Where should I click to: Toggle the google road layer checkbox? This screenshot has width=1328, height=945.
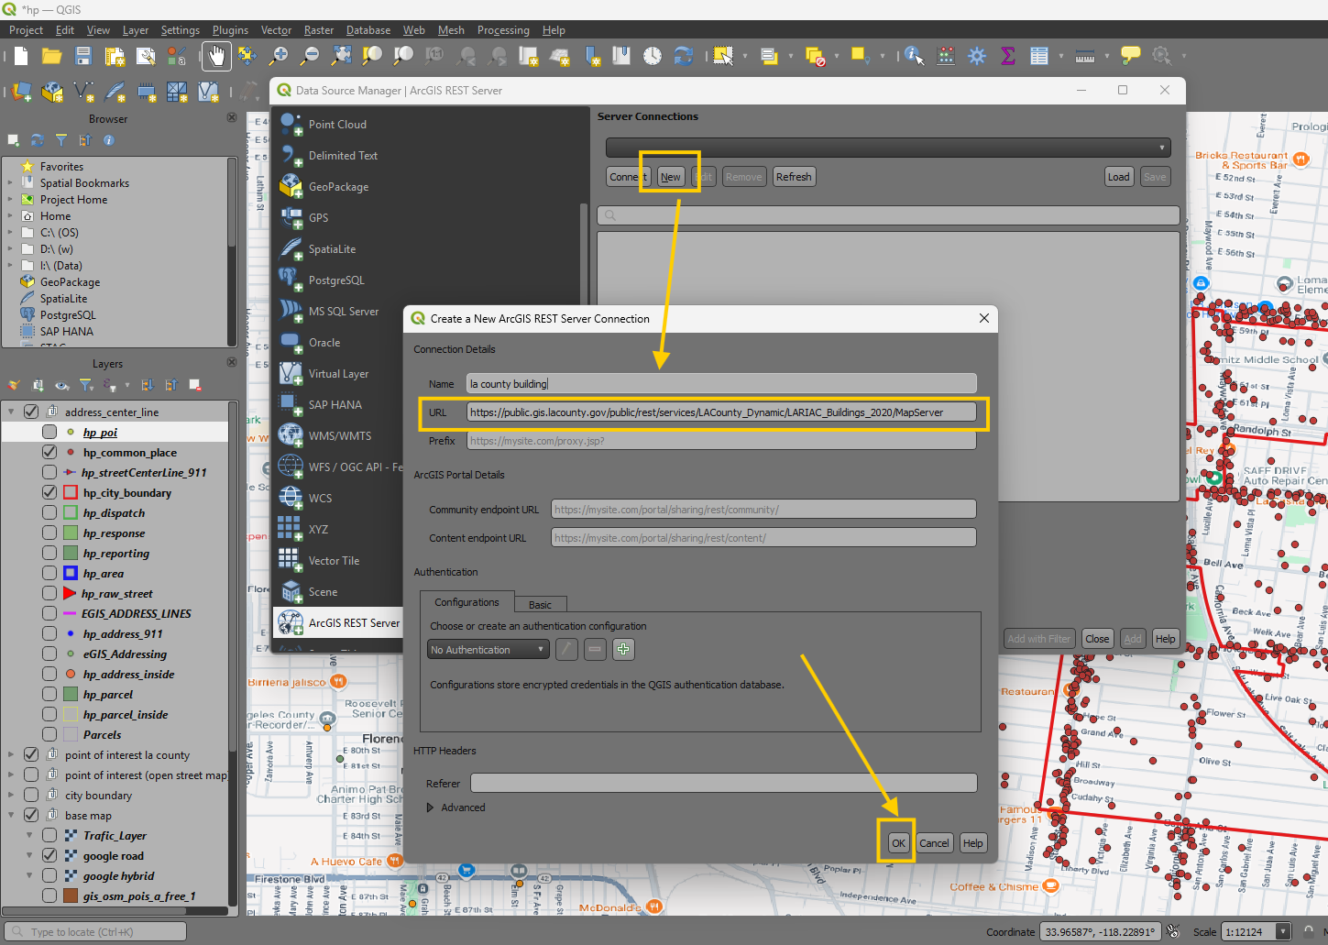[x=49, y=855]
